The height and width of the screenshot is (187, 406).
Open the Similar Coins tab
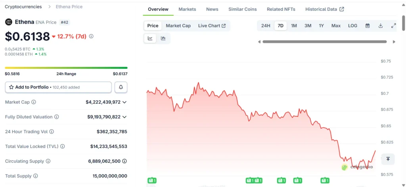click(243, 9)
